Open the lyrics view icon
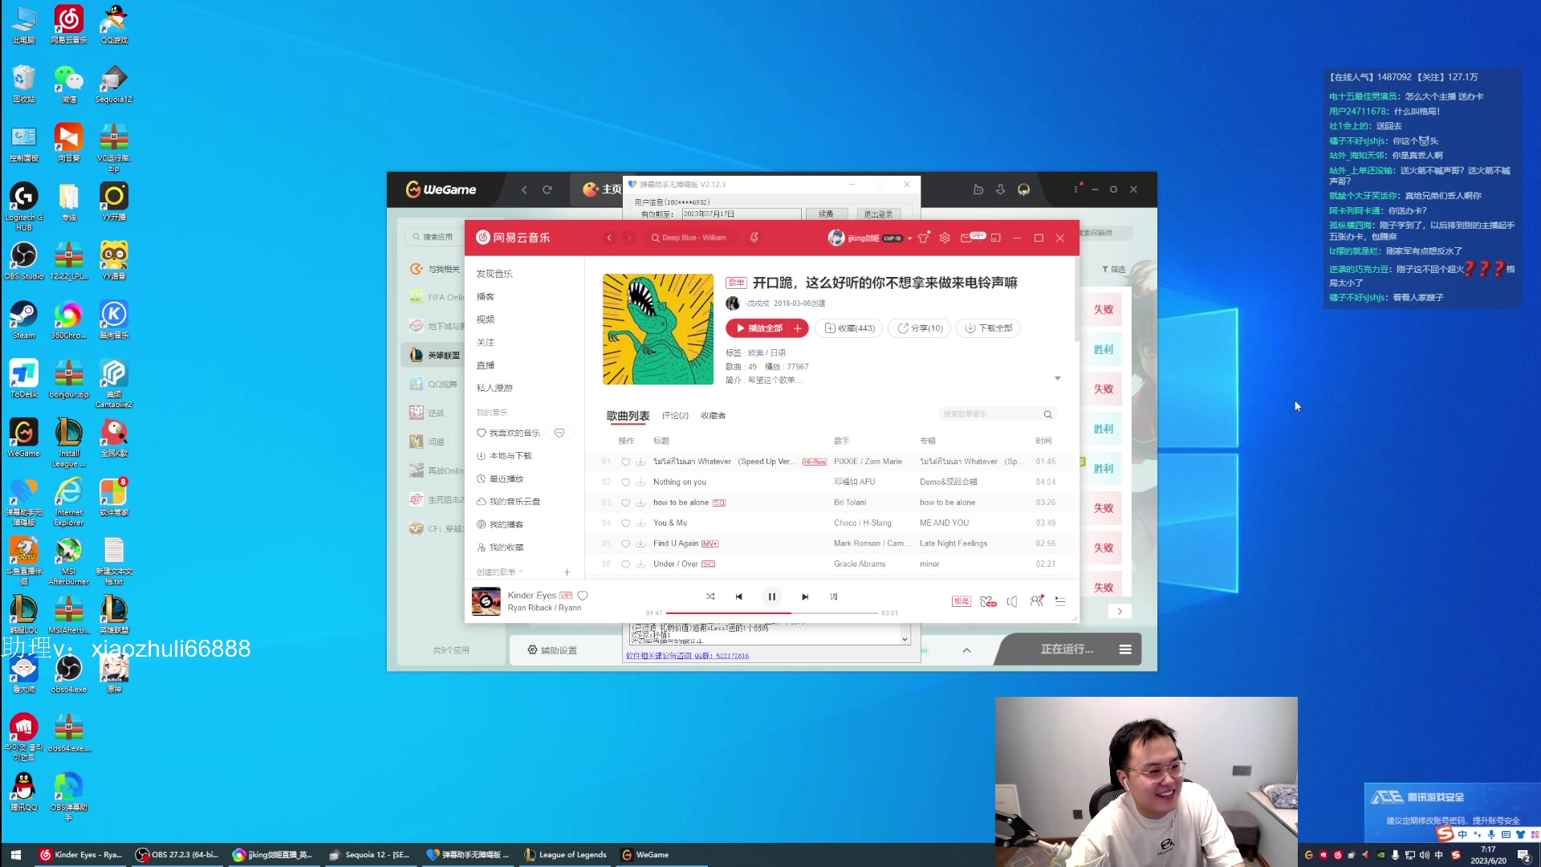Viewport: 1541px width, 867px height. 834,596
